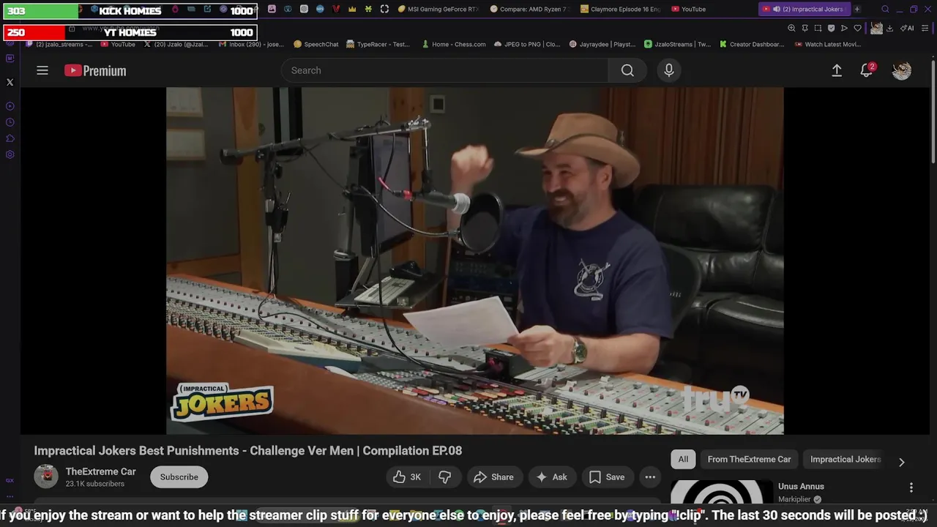
Task: Click the video title text
Action: [x=247, y=451]
